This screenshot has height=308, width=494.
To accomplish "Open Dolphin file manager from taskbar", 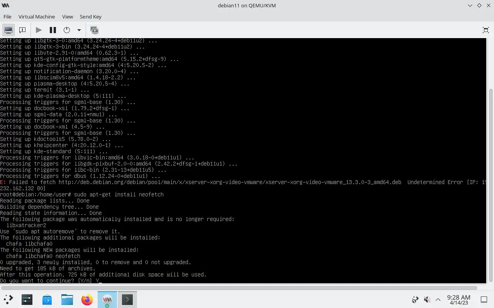I will pos(67,299).
